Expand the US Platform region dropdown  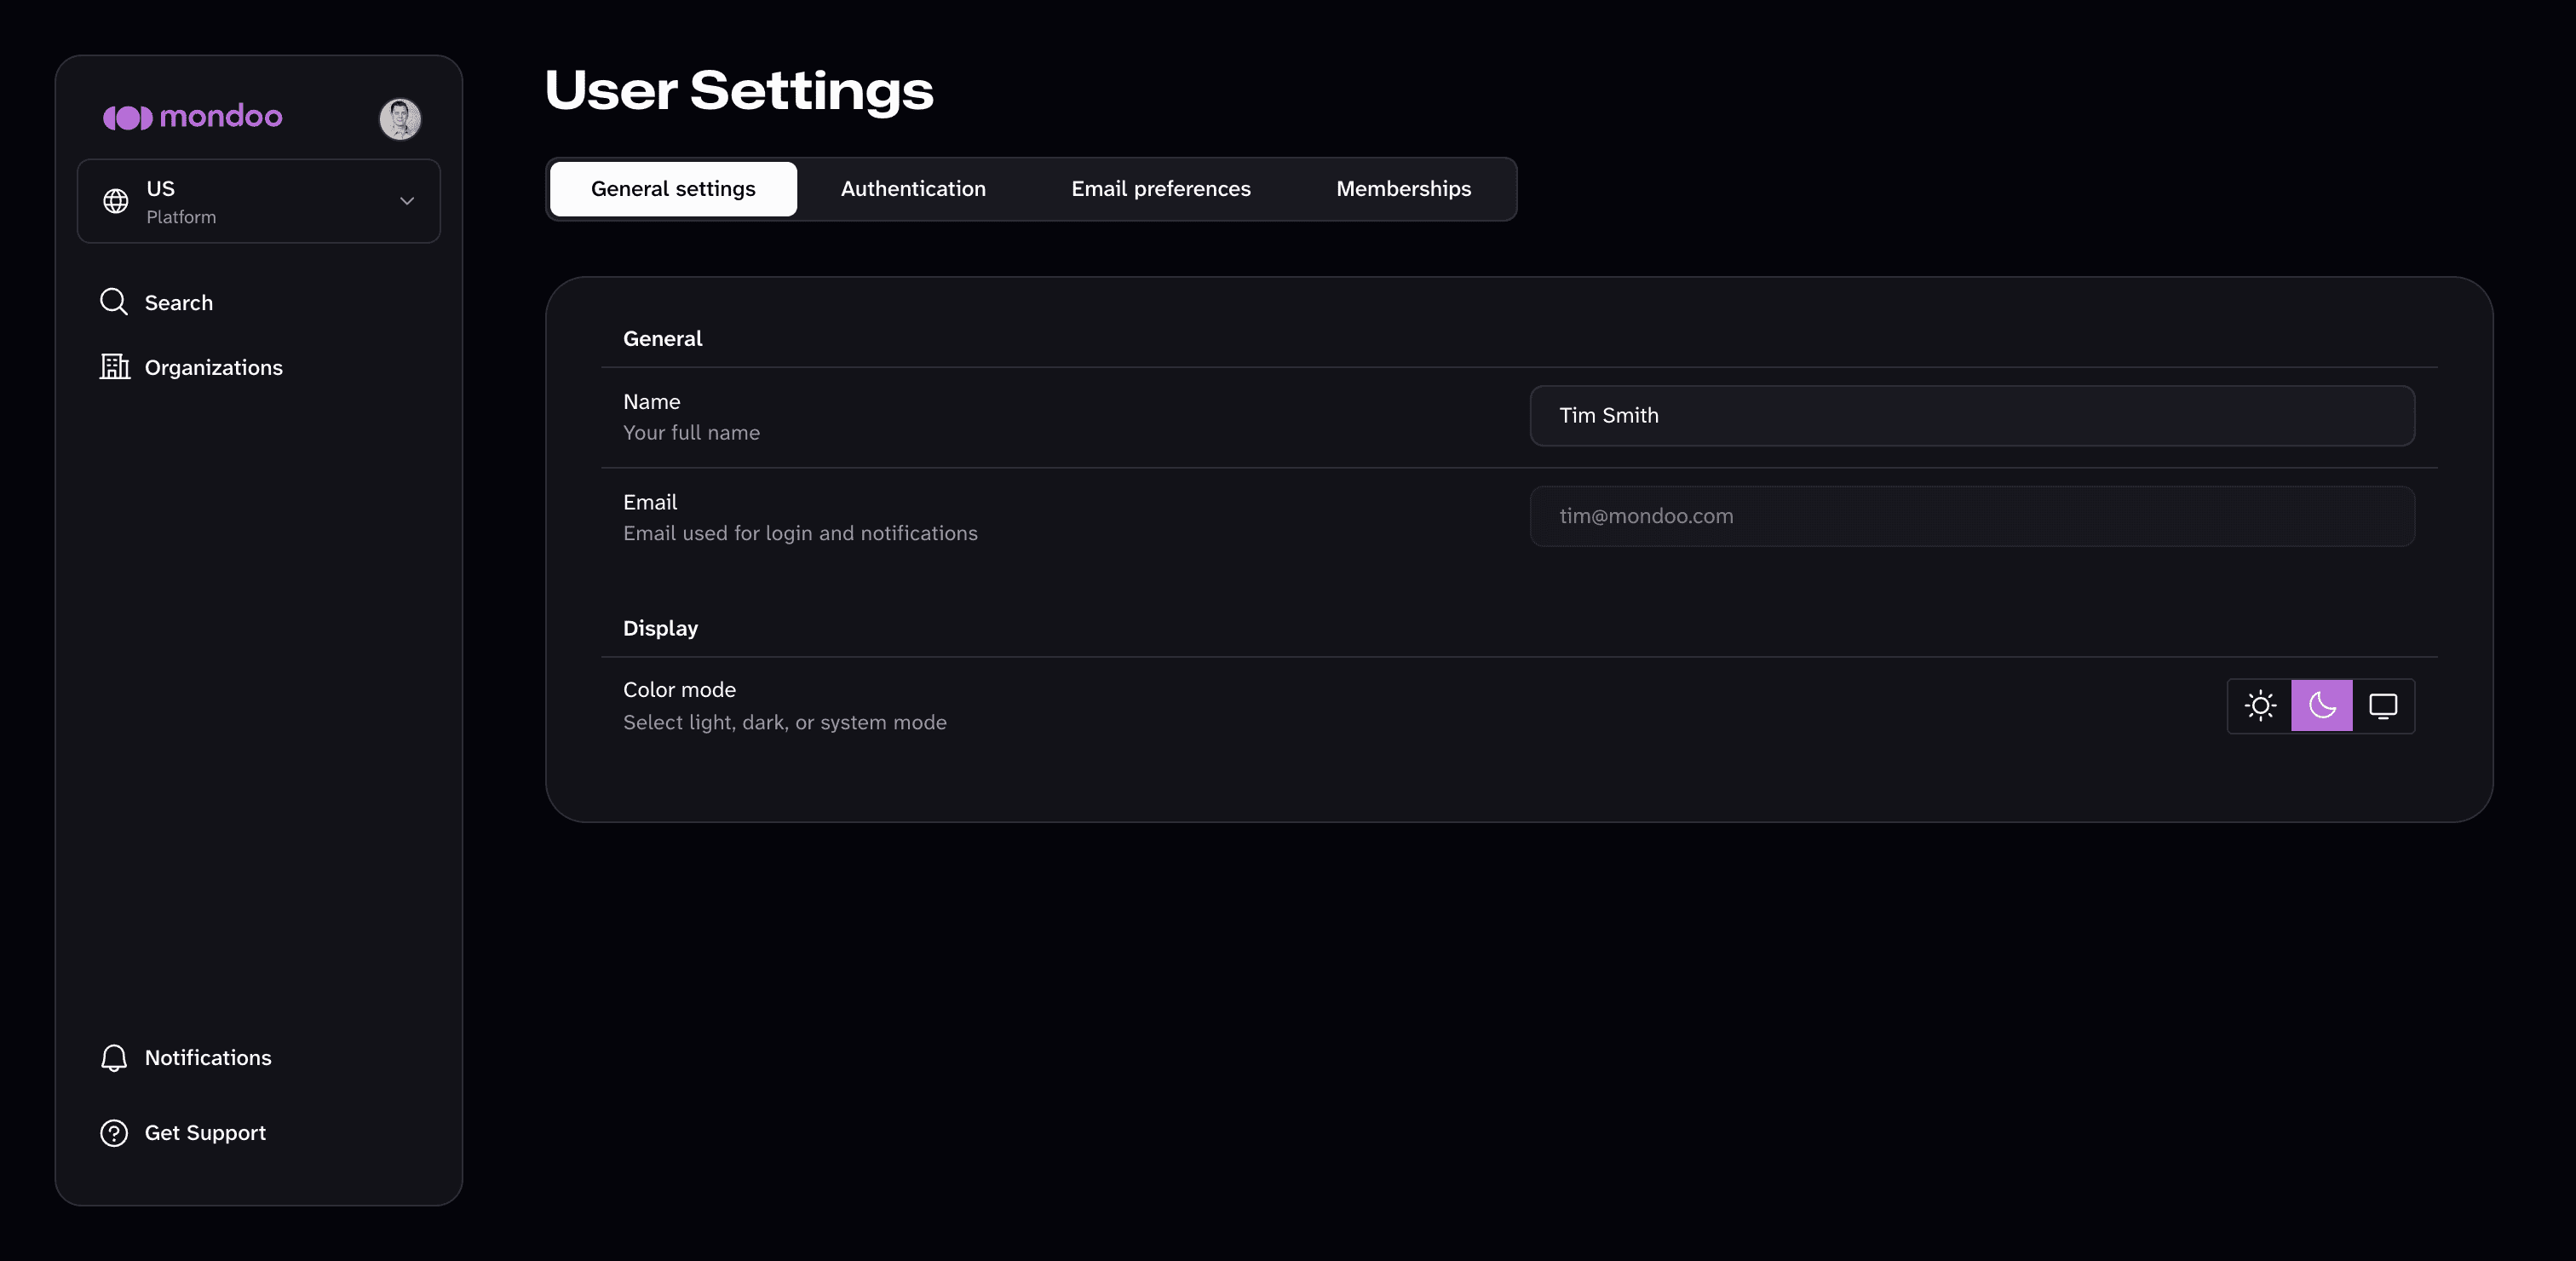click(x=259, y=201)
